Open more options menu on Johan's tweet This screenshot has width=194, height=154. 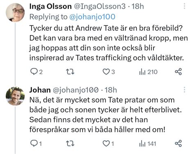coord(185,90)
